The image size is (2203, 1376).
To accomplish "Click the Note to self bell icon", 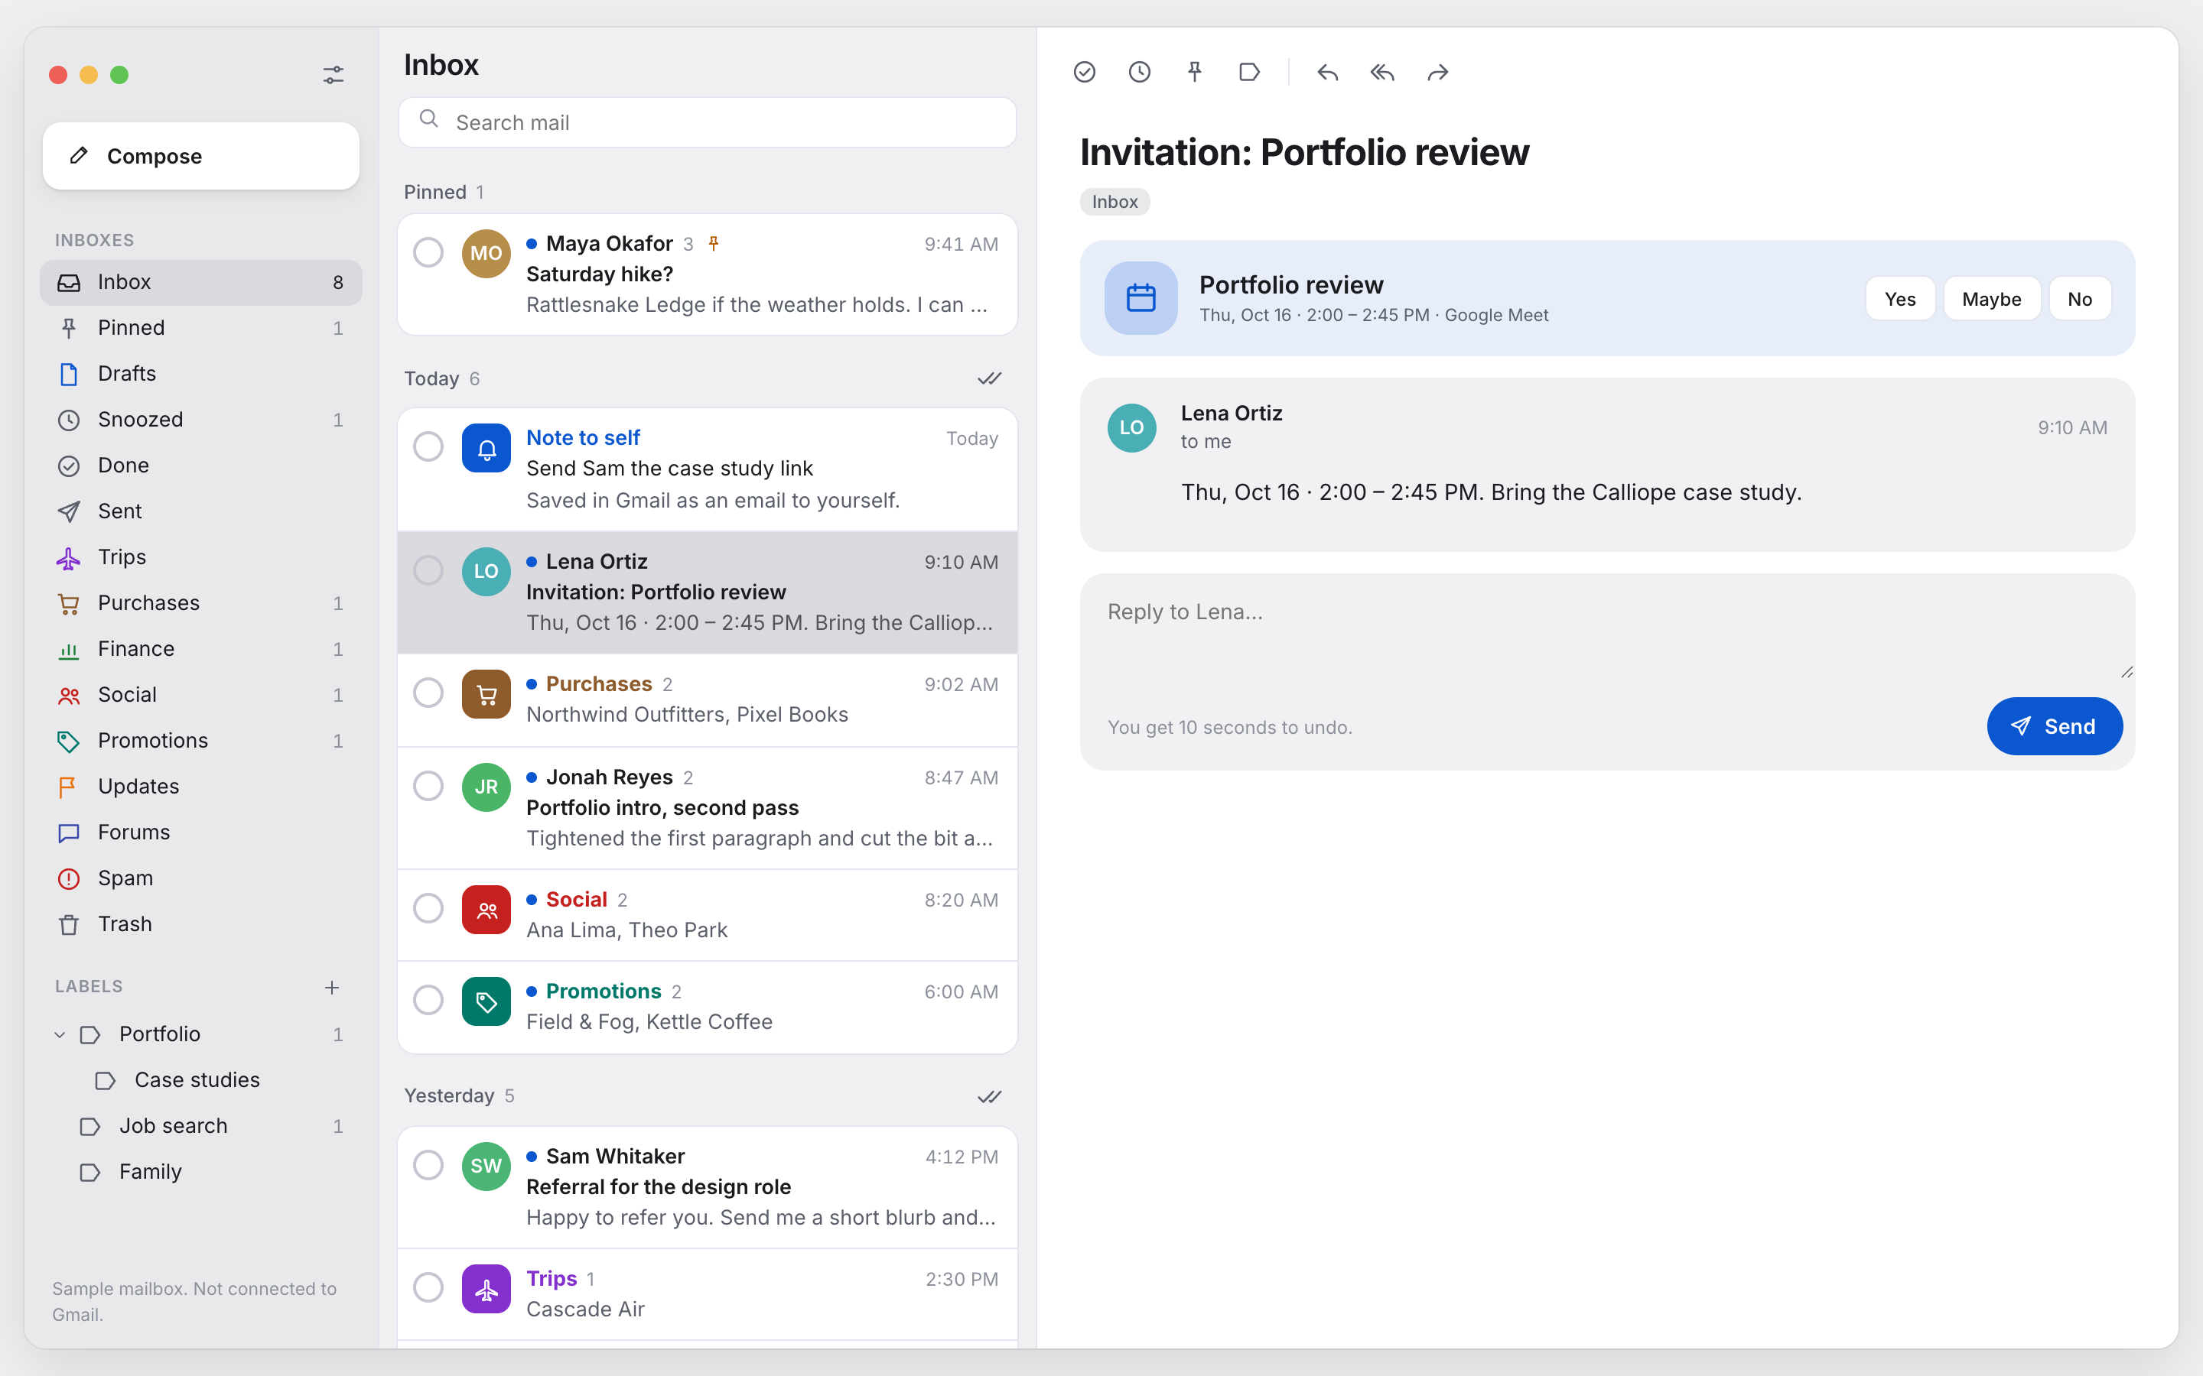I will [x=486, y=448].
